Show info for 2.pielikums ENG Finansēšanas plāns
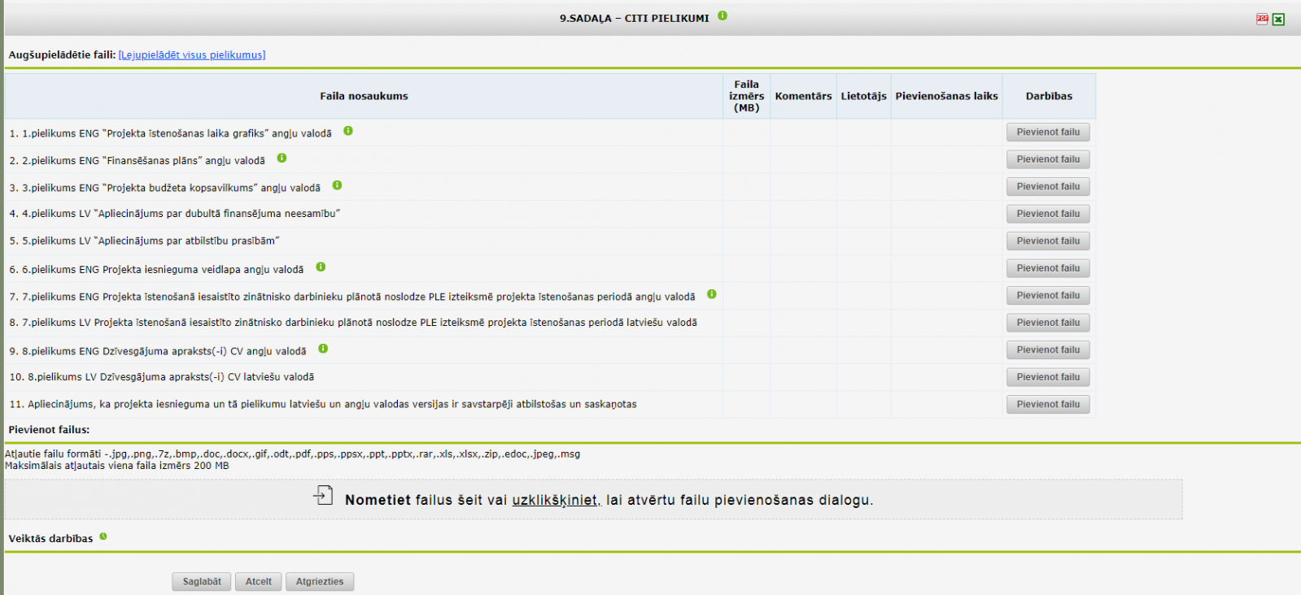This screenshot has width=1301, height=595. coord(282,158)
